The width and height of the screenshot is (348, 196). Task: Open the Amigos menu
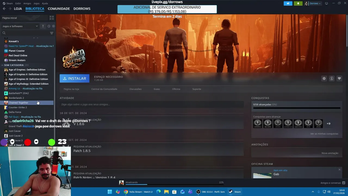point(27,4)
